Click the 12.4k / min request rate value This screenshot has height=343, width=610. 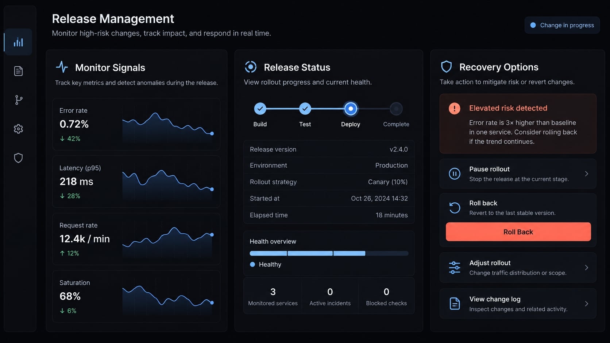pos(85,239)
